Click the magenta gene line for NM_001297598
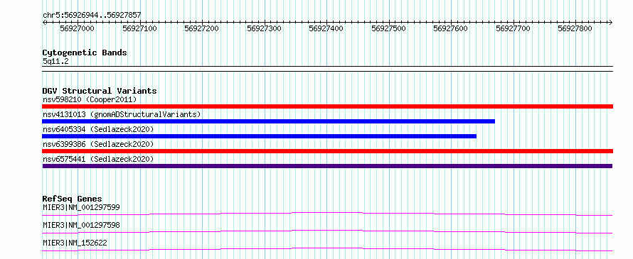Viewport: 633px width, 259px height. coord(327,231)
